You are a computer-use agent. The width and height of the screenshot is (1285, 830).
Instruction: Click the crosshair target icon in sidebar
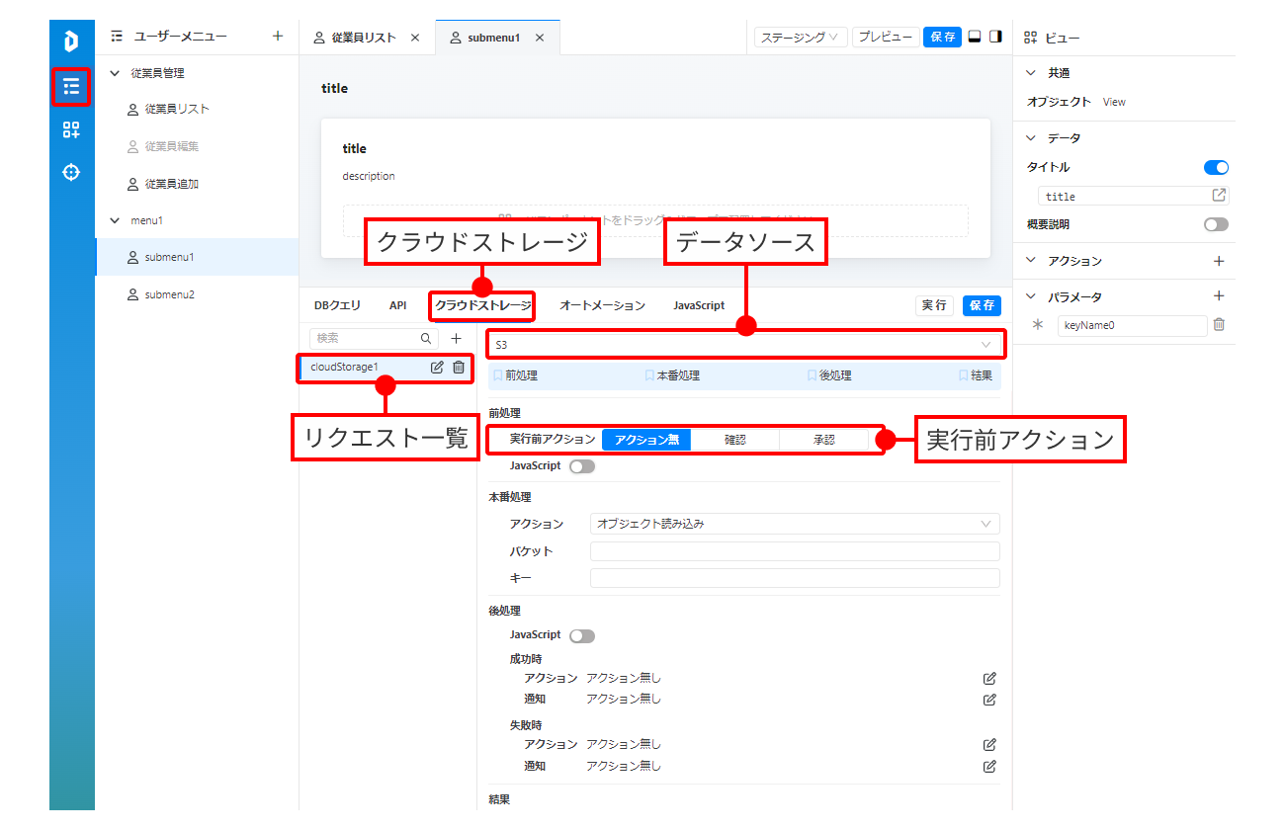click(x=71, y=173)
